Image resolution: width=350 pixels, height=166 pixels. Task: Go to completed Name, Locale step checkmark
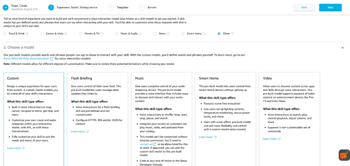coord(5,7)
